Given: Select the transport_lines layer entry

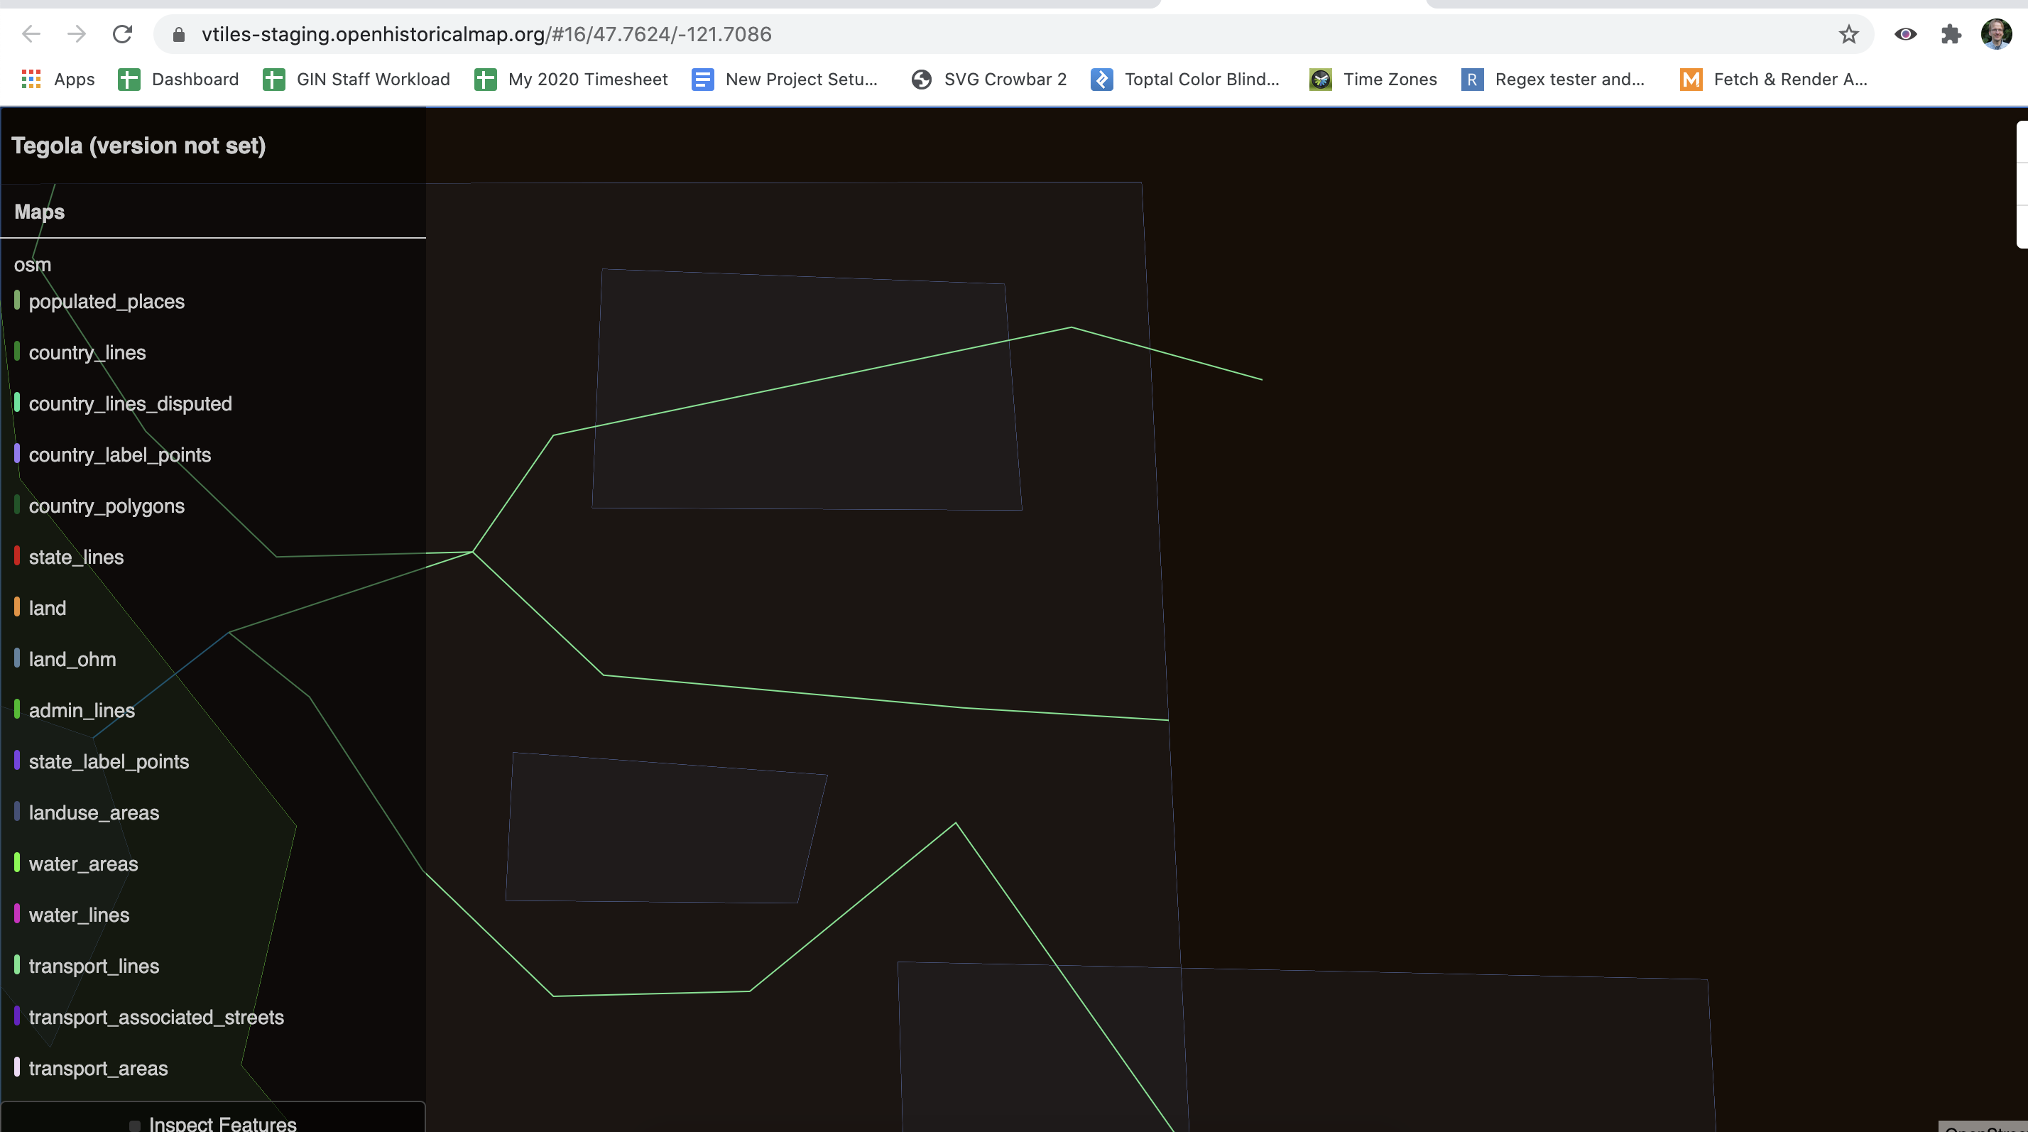Looking at the screenshot, I should [87, 967].
